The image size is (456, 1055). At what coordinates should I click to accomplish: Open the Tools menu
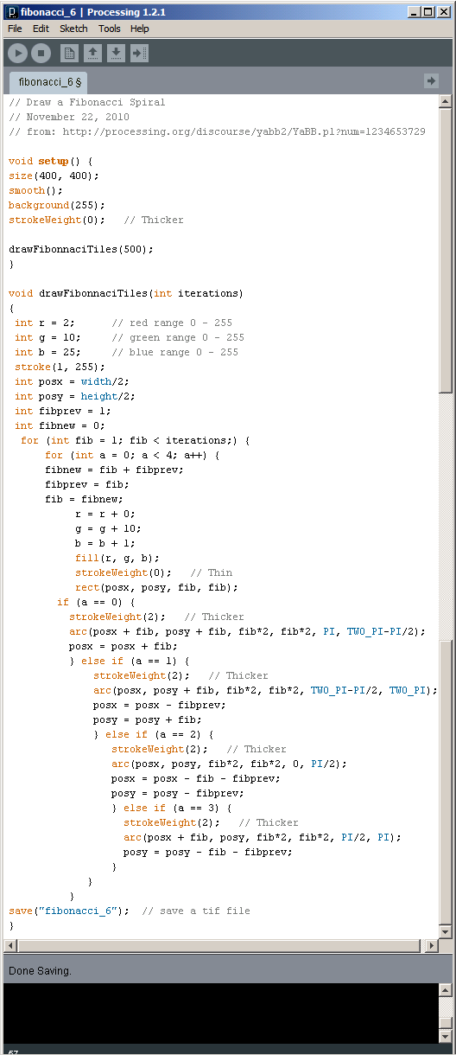(110, 29)
